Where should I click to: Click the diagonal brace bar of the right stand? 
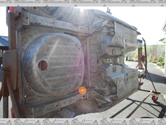pyautogui.click(x=140, y=104)
